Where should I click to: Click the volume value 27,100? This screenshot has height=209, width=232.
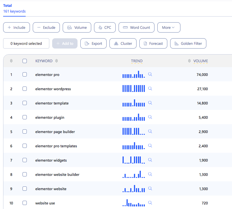click(x=202, y=89)
